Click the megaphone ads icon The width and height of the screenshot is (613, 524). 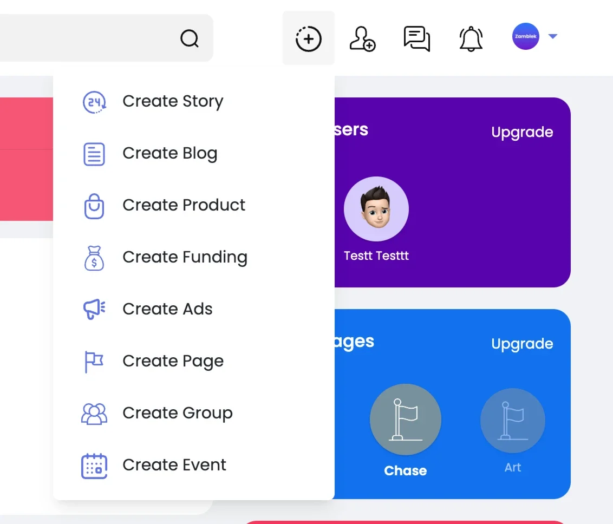pyautogui.click(x=94, y=310)
